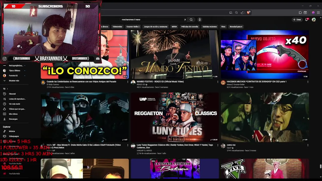322x181 pixels.
Task: Play the Luny Tunes Reggaeton Classics thumbnail
Action: 175,117
